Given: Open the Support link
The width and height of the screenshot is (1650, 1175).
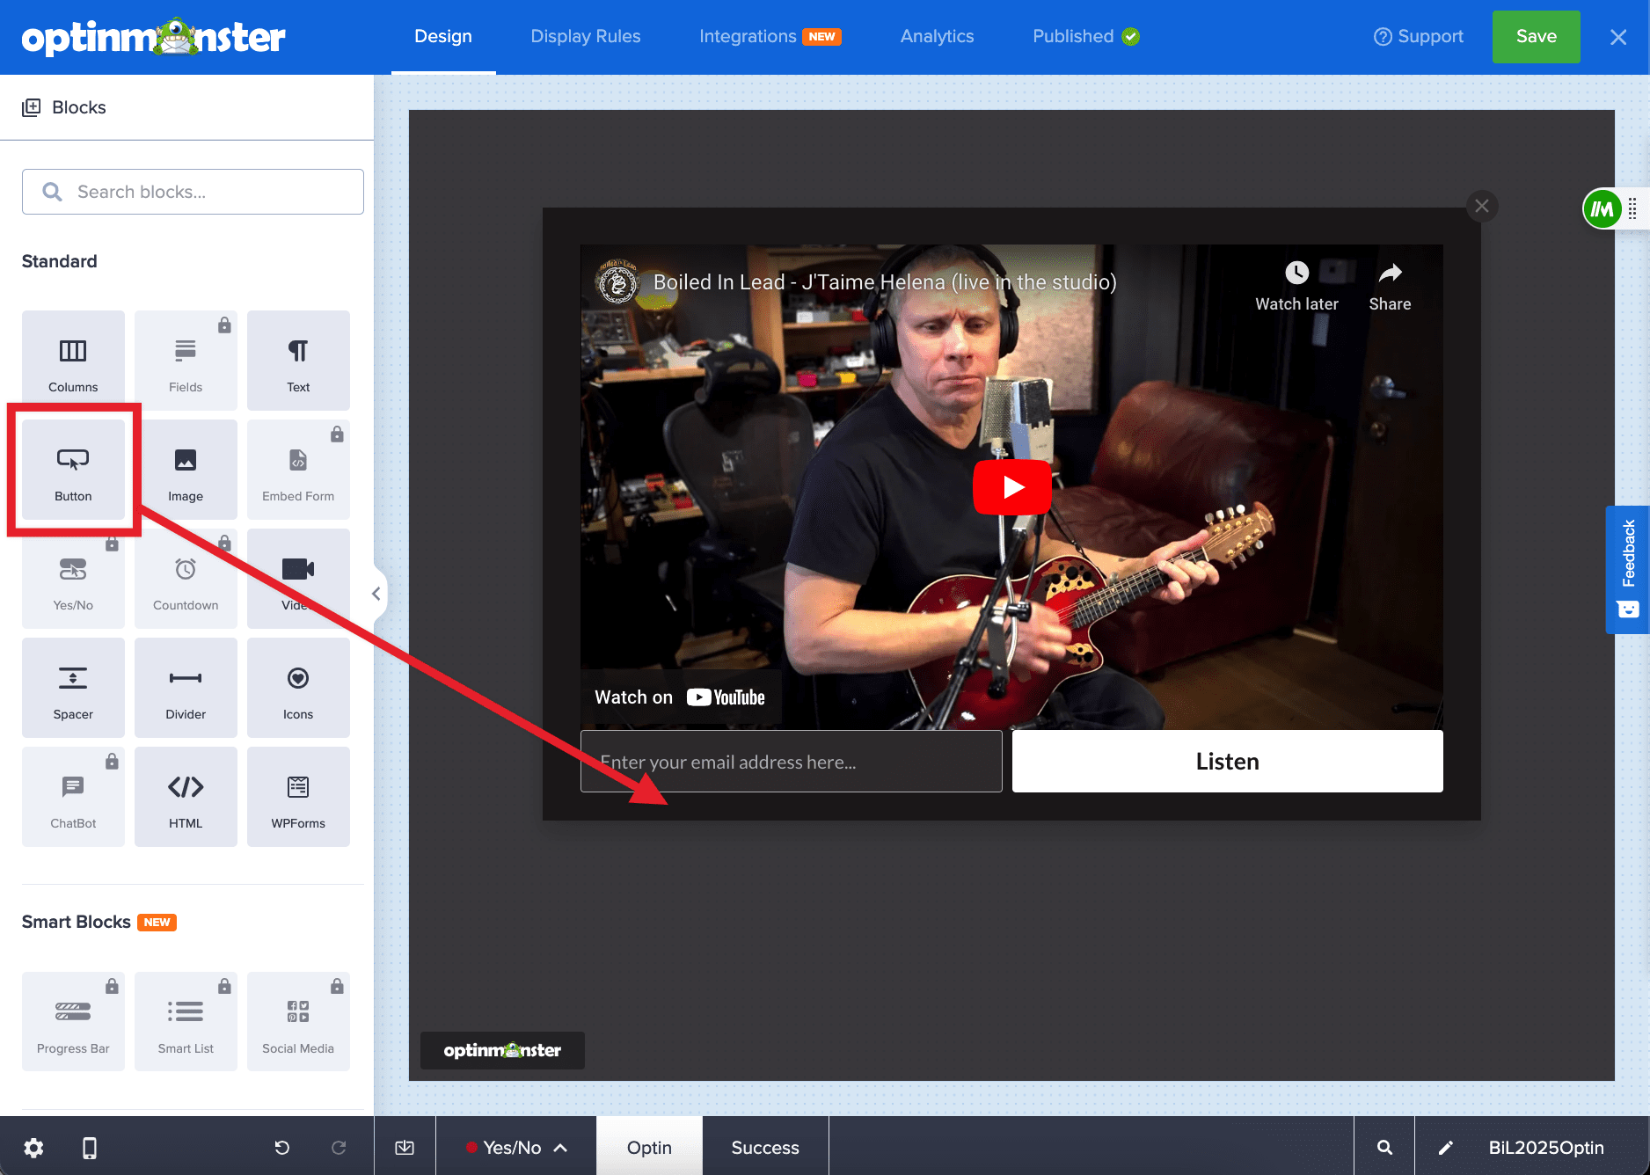Looking at the screenshot, I should [x=1419, y=37].
